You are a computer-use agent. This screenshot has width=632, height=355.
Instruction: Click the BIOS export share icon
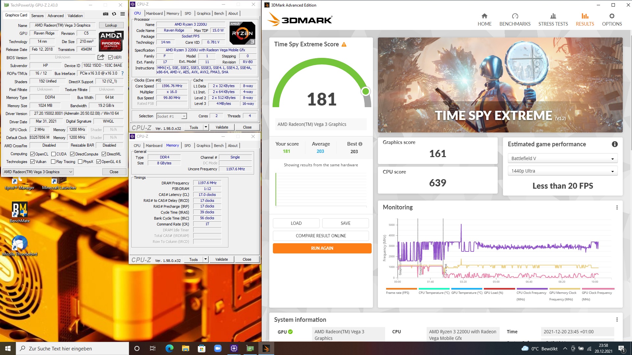click(x=101, y=57)
